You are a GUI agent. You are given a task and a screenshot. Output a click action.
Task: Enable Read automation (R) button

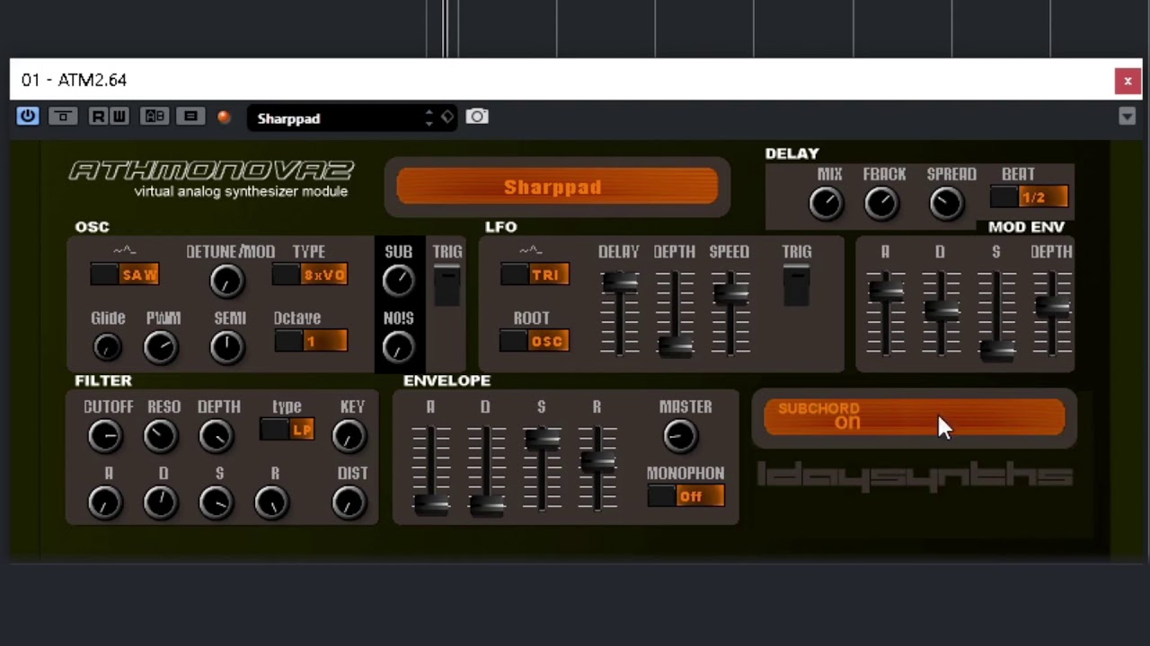click(98, 117)
